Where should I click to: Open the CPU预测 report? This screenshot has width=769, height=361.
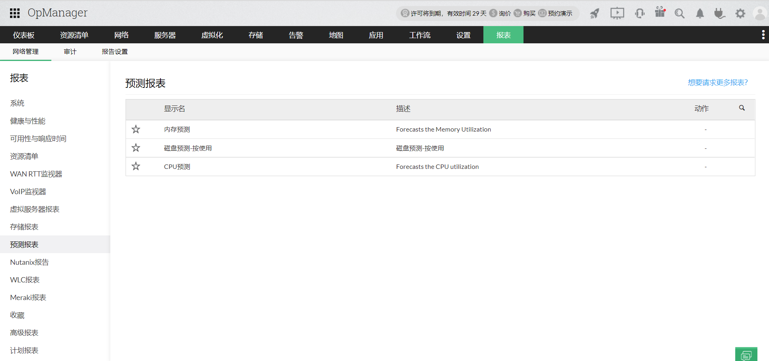pos(177,166)
